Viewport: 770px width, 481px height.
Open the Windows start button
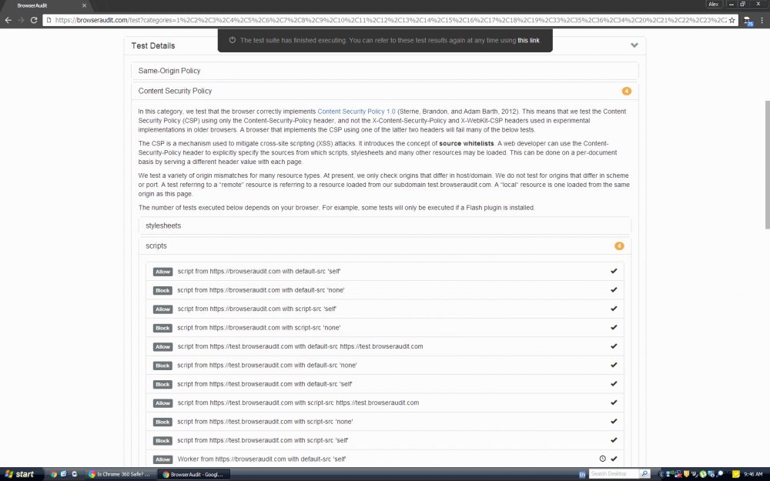tap(19, 474)
